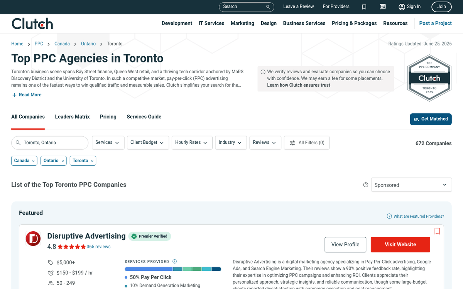Click the Disruptive Advertising company name
The image size is (463, 289).
point(86,236)
